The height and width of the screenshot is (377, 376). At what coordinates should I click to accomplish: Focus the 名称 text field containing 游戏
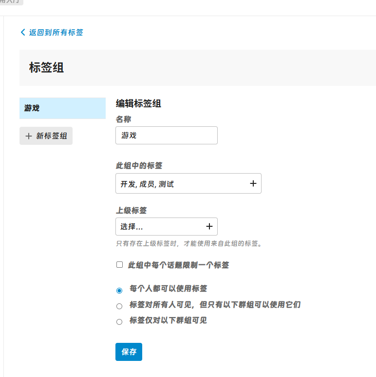[166, 136]
